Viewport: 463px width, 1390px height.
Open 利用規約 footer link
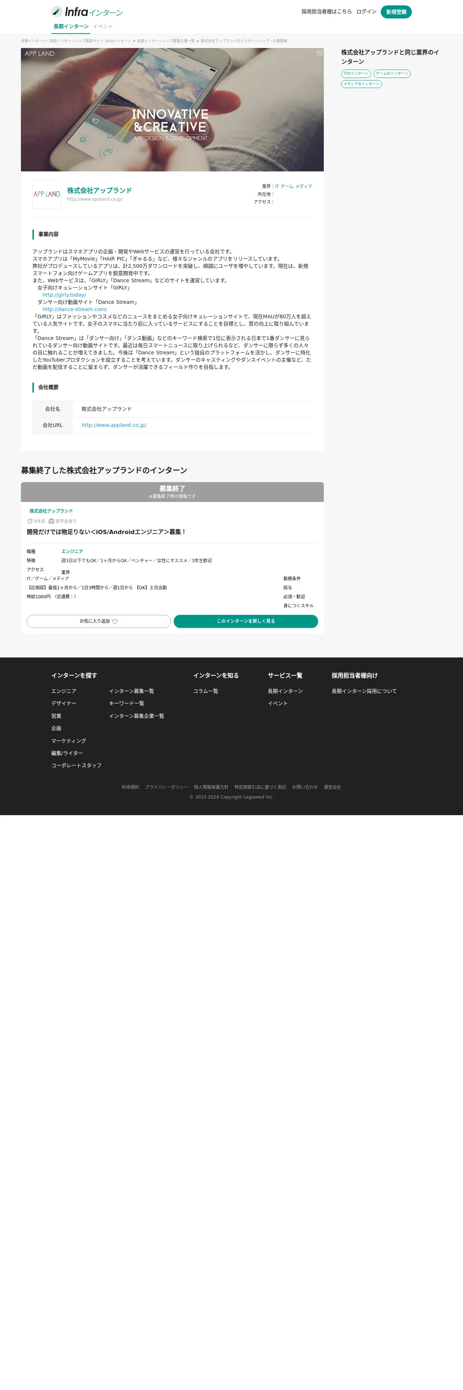(x=131, y=787)
